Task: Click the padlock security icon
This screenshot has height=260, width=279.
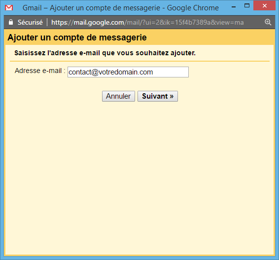Action: click(x=11, y=22)
